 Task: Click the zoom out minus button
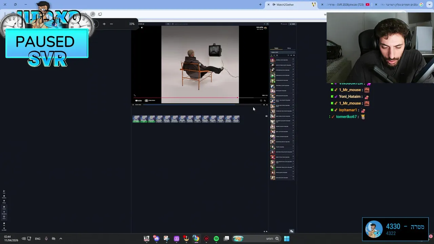(x=111, y=24)
